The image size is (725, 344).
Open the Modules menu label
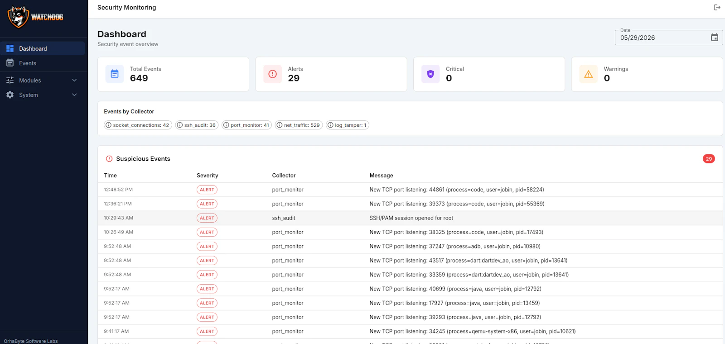click(30, 80)
